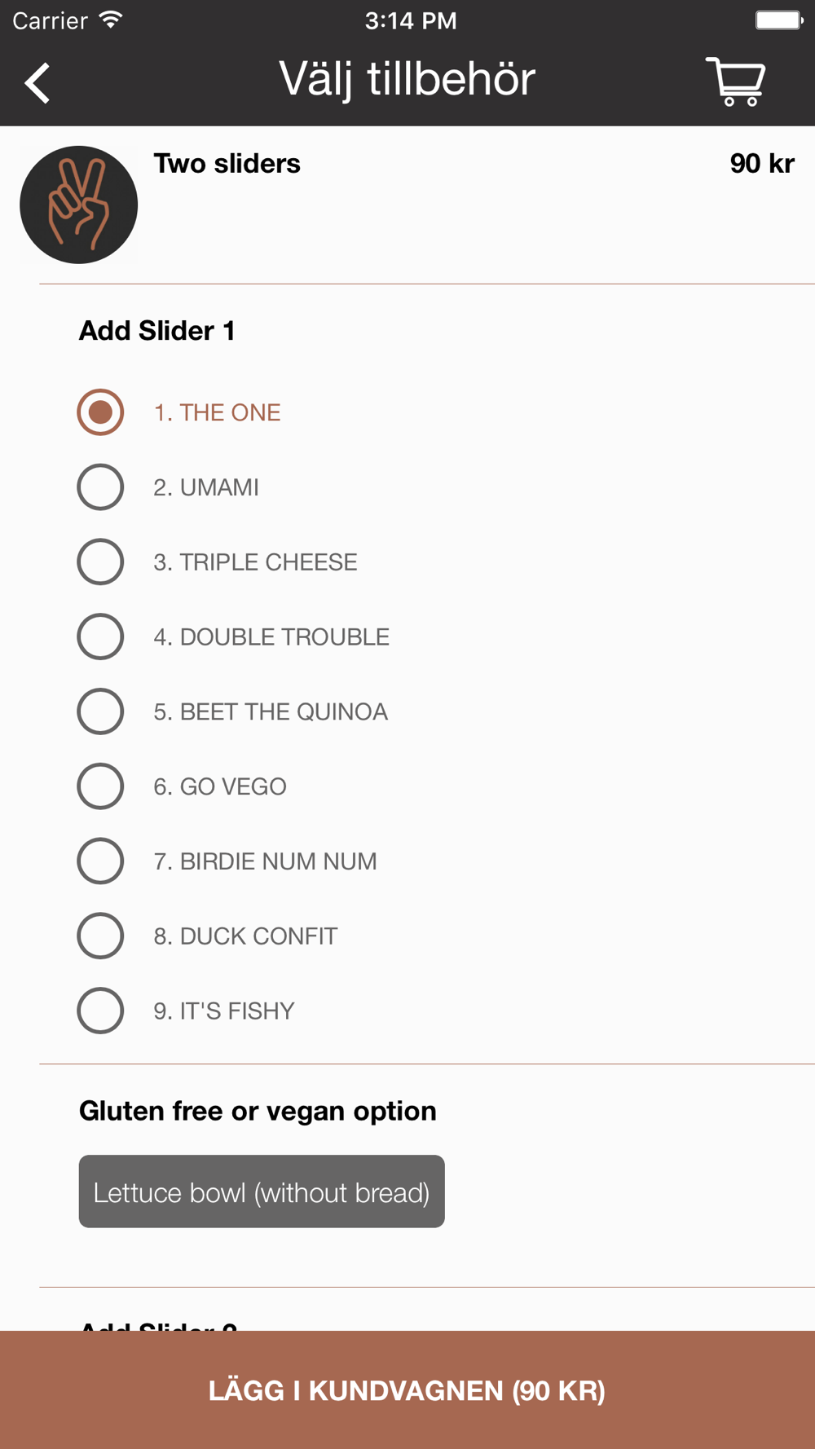Select 3. TRIPLE CHEESE radio button
Viewport: 815px width, 1449px height.
pos(100,562)
